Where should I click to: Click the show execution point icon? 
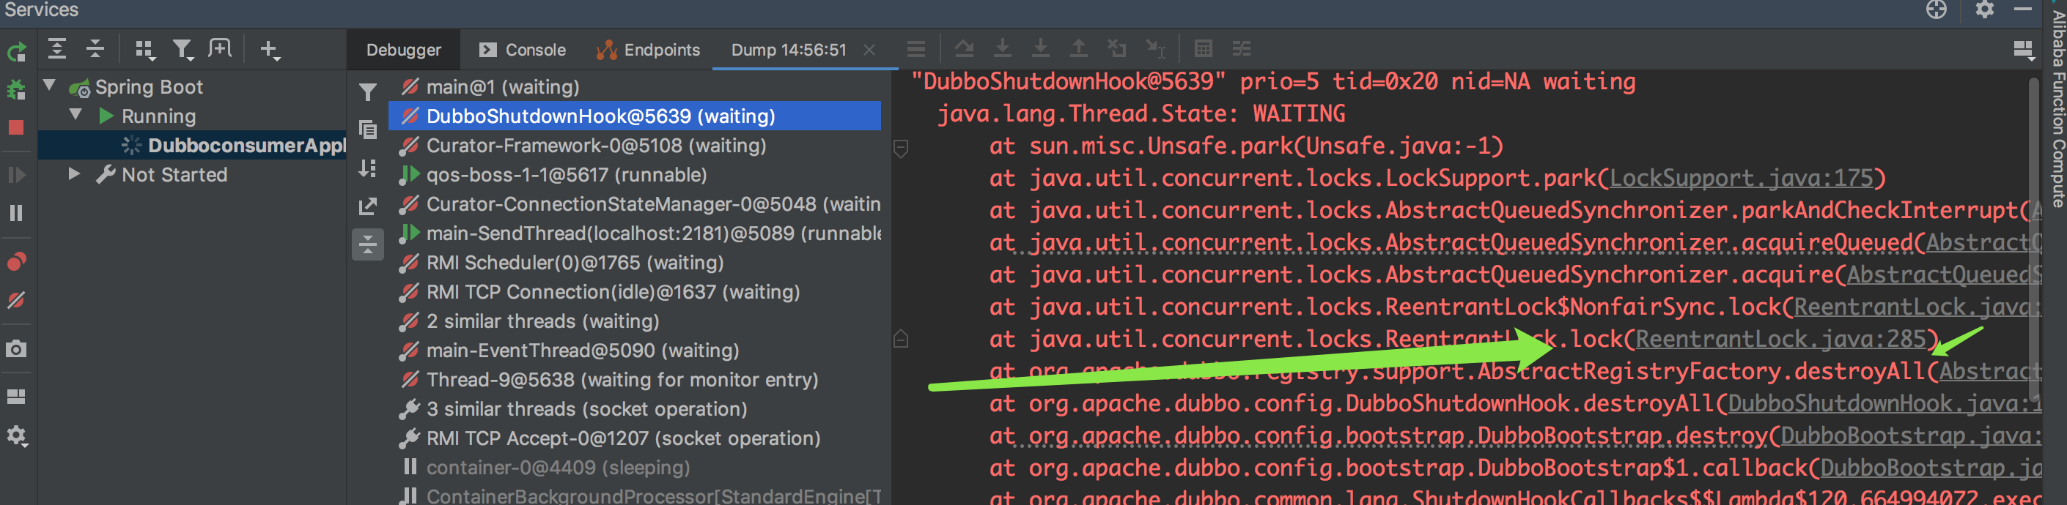916,50
